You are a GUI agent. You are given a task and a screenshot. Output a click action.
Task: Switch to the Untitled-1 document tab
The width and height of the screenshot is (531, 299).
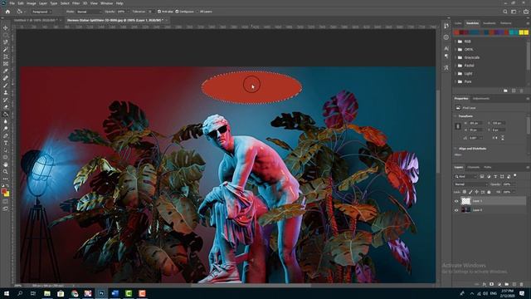tap(35, 20)
